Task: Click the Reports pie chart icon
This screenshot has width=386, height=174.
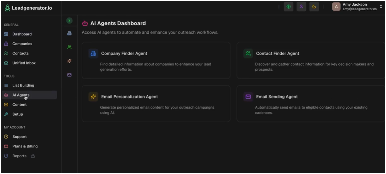Action: click(x=6, y=156)
